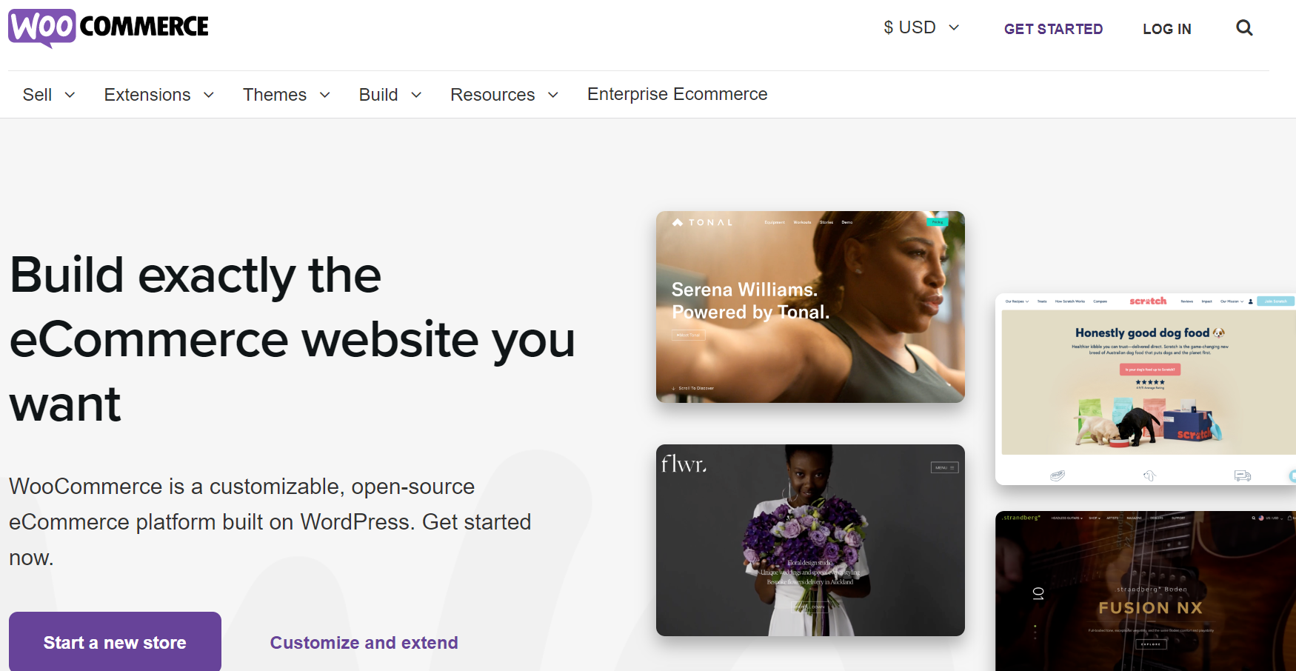Click the LOG IN link
This screenshot has height=671, width=1296.
[x=1166, y=29]
